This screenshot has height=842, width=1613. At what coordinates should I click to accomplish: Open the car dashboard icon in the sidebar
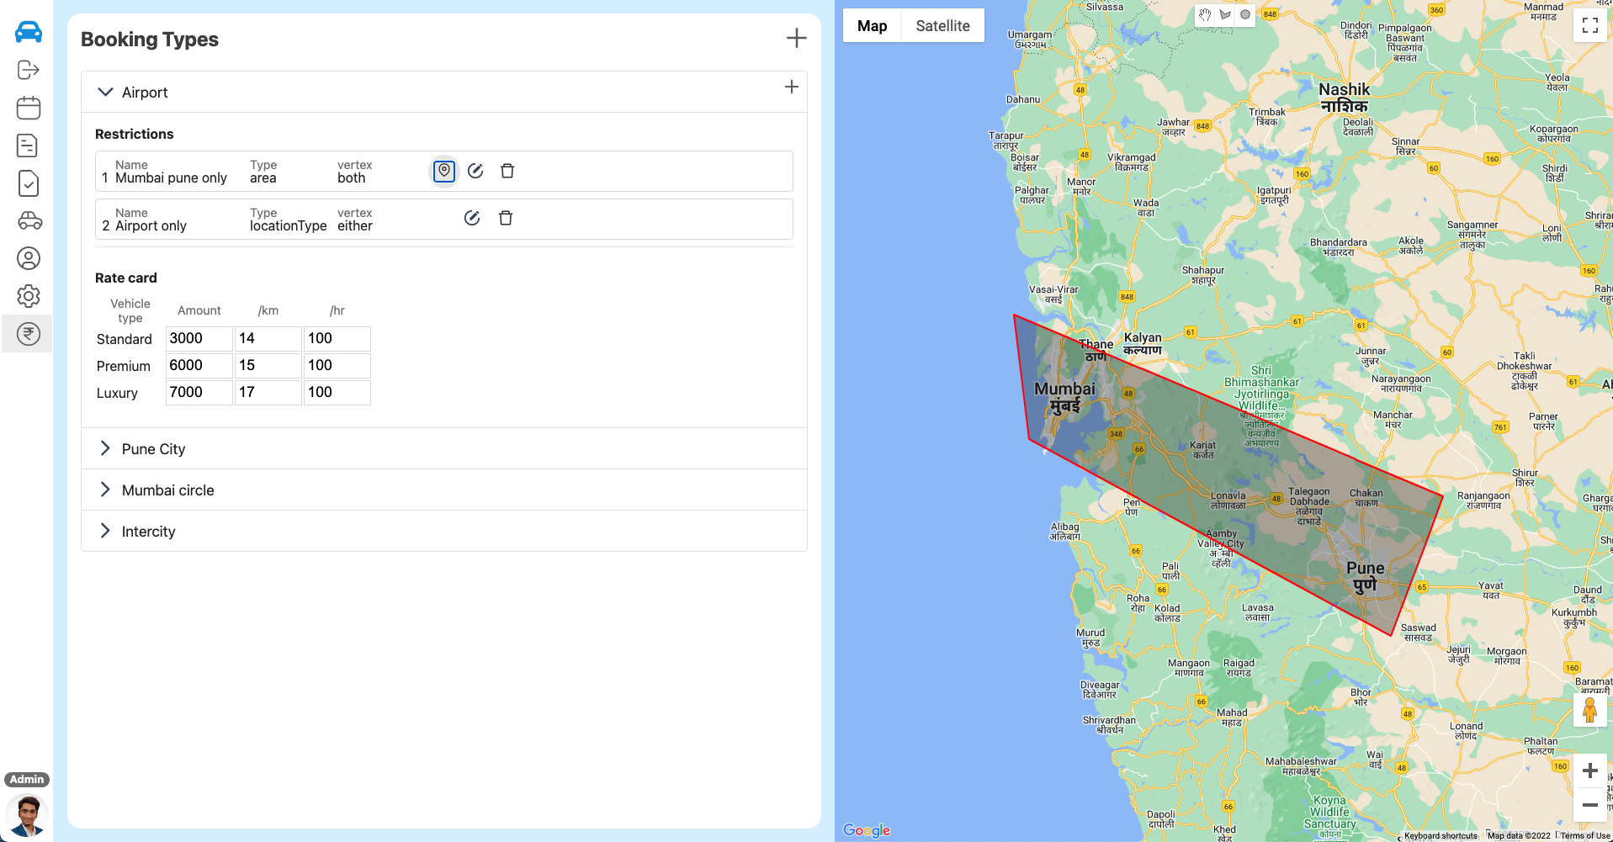point(29,32)
